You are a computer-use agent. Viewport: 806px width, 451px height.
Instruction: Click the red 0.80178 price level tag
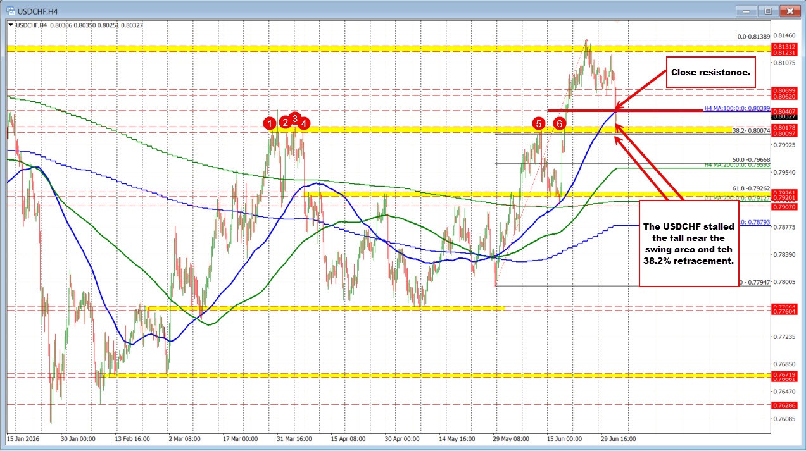(783, 127)
